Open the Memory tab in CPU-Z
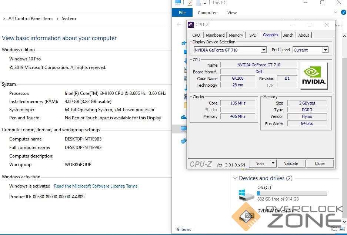The image size is (347, 235). pos(236,35)
